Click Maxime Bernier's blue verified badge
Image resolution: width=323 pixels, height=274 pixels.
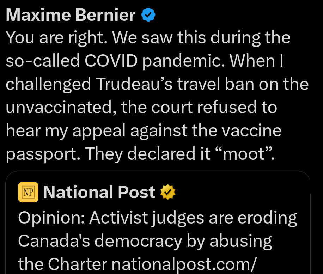[x=148, y=15]
